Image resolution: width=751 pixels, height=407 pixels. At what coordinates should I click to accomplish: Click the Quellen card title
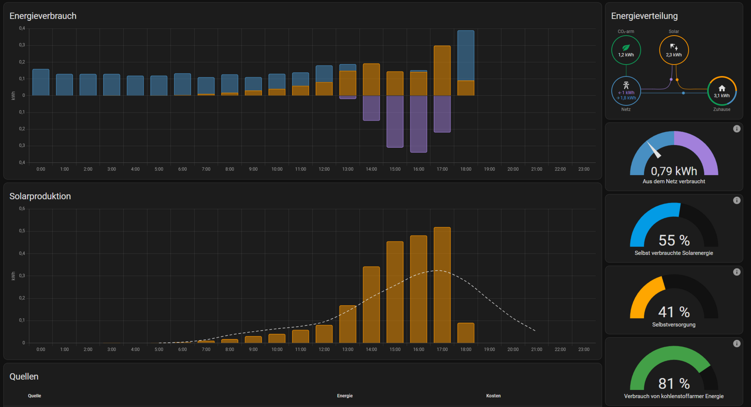point(24,377)
